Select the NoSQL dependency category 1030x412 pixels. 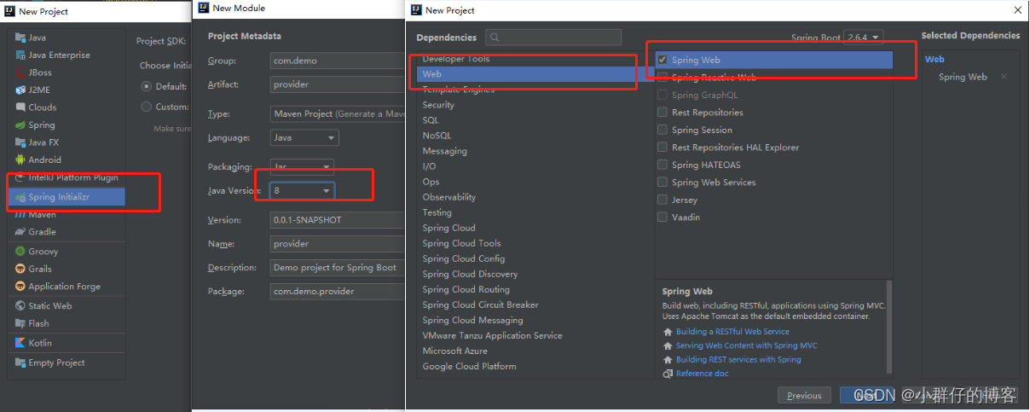437,136
